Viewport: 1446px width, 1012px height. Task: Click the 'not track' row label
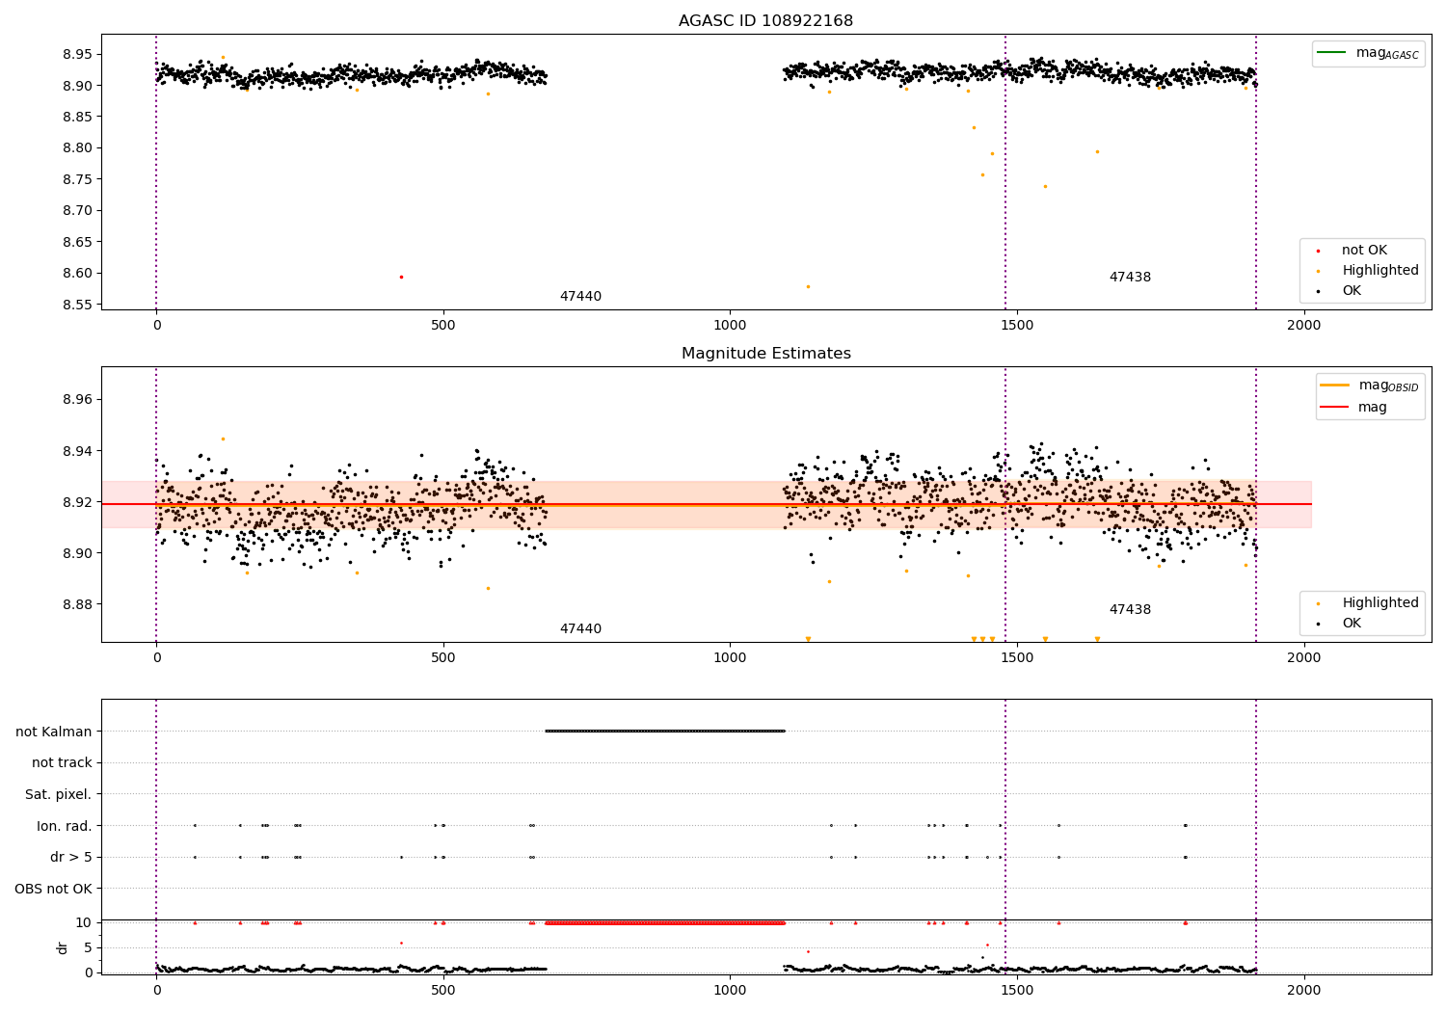pos(62,763)
